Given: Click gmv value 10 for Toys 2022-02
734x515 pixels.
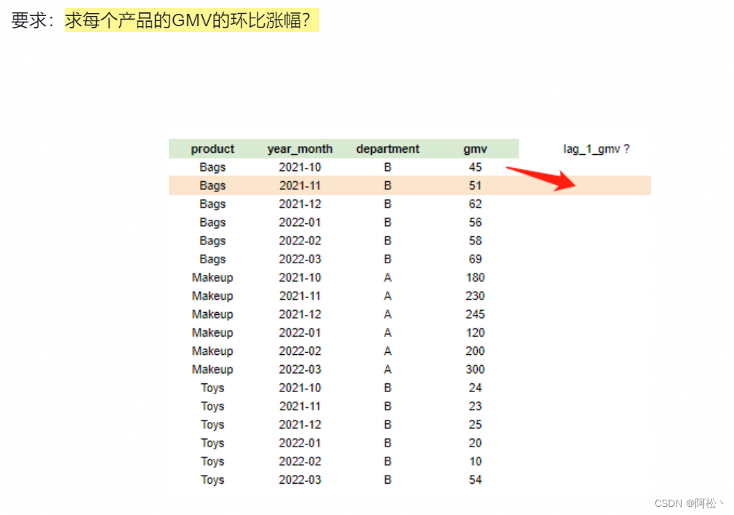Looking at the screenshot, I should [x=475, y=462].
